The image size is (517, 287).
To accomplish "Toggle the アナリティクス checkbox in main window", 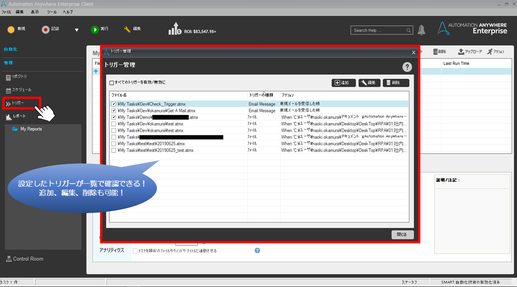I will (135, 251).
